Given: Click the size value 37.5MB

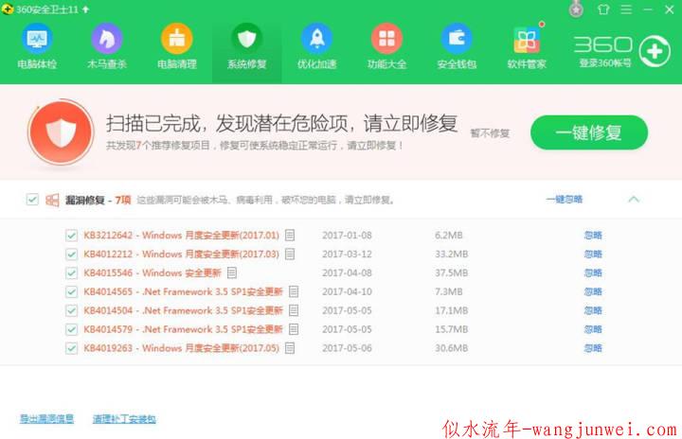Looking at the screenshot, I should pos(452,273).
